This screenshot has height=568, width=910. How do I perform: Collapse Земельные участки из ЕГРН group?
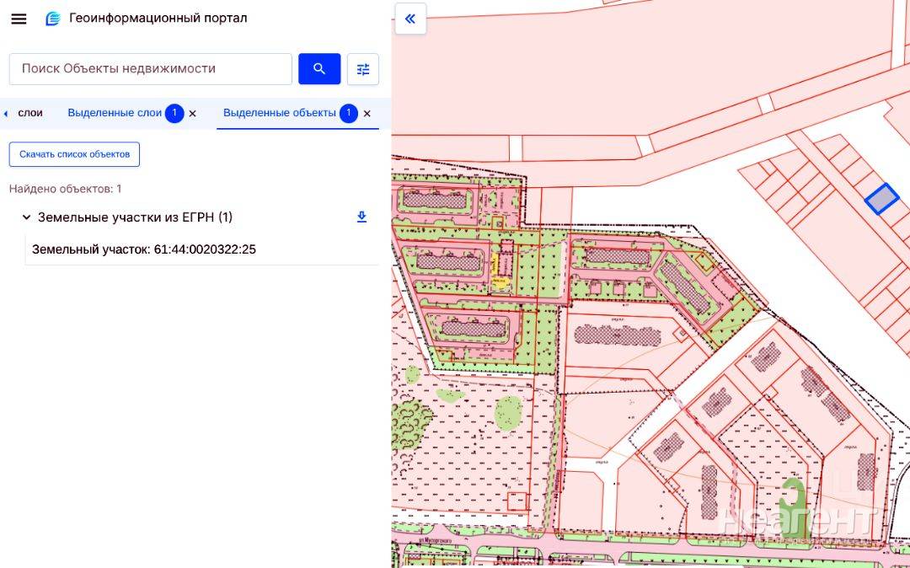[x=26, y=217]
